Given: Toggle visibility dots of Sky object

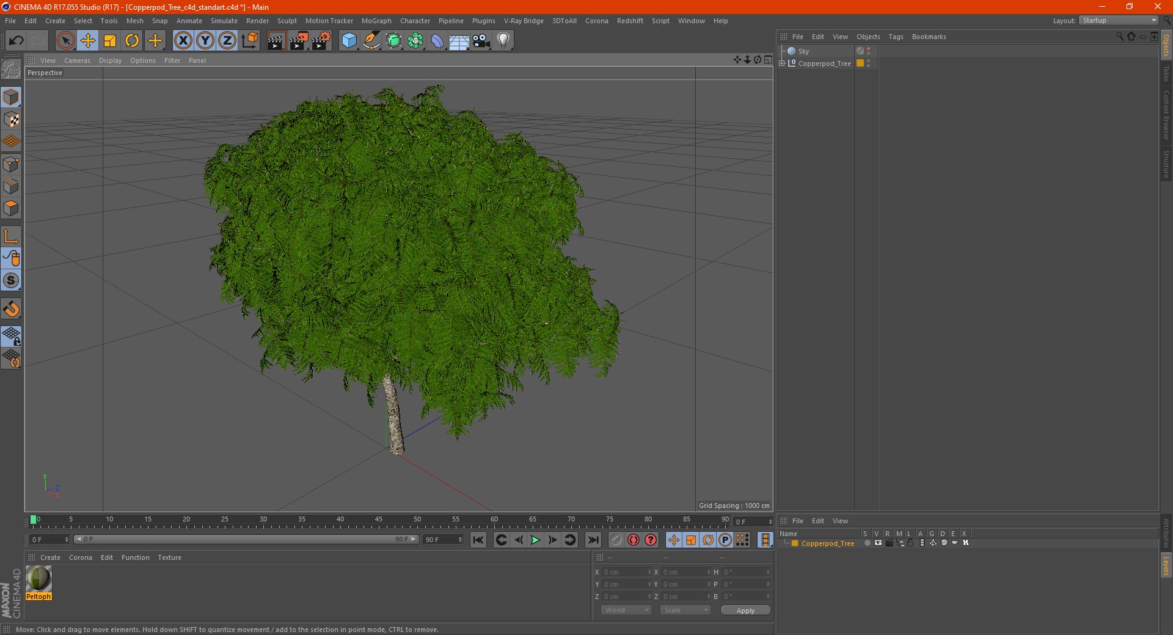Looking at the screenshot, I should (868, 51).
